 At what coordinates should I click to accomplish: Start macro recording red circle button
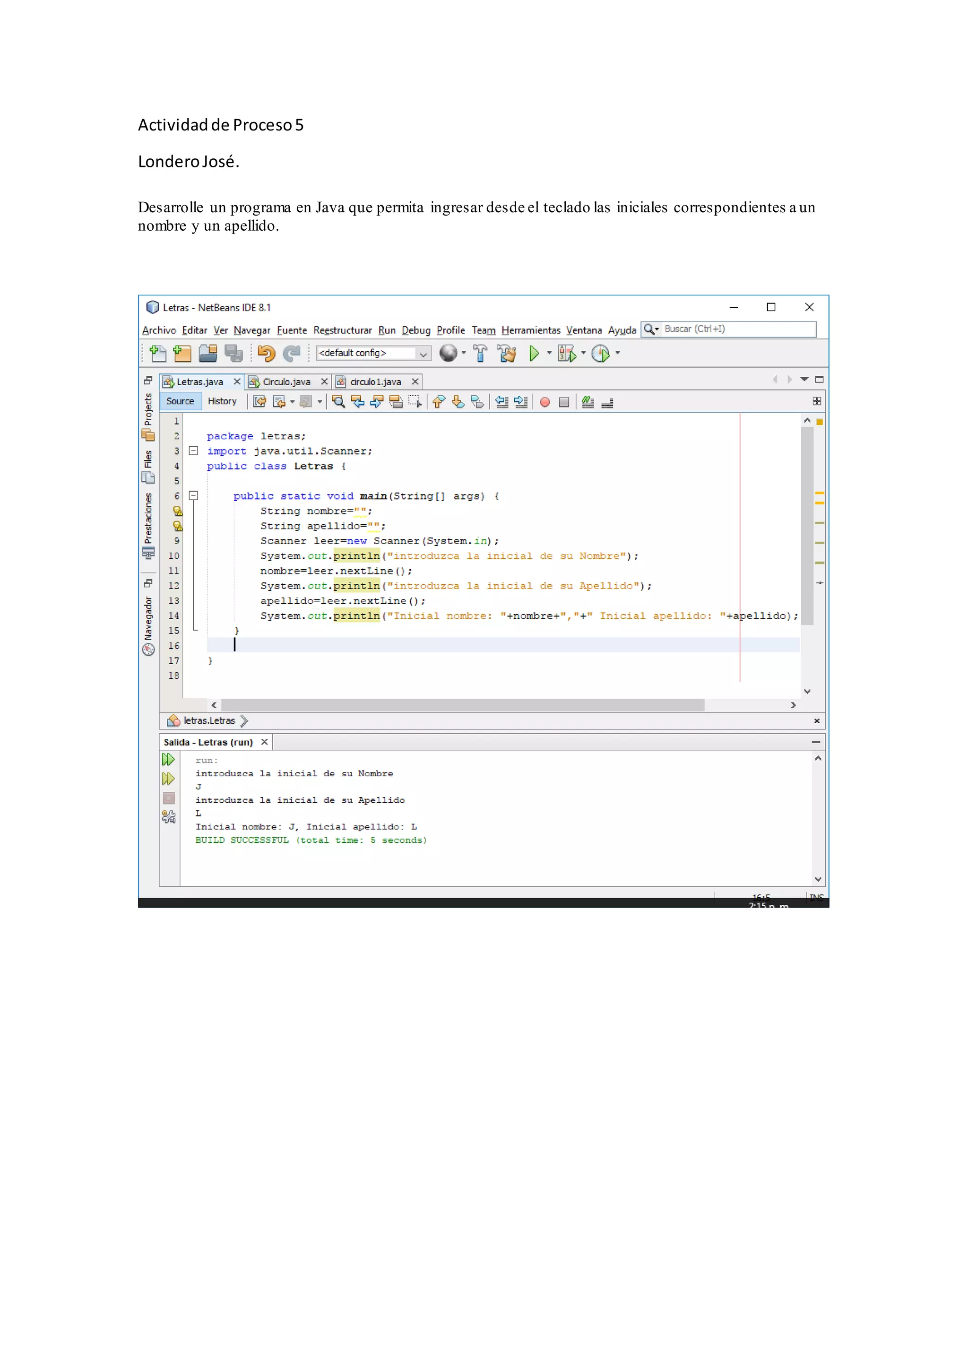[x=545, y=402]
